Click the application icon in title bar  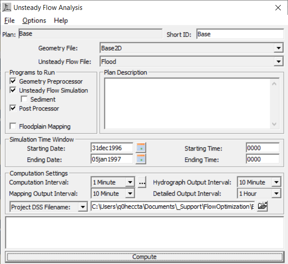click(7, 8)
